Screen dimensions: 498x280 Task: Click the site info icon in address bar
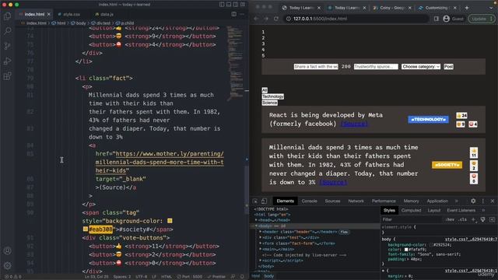[289, 19]
